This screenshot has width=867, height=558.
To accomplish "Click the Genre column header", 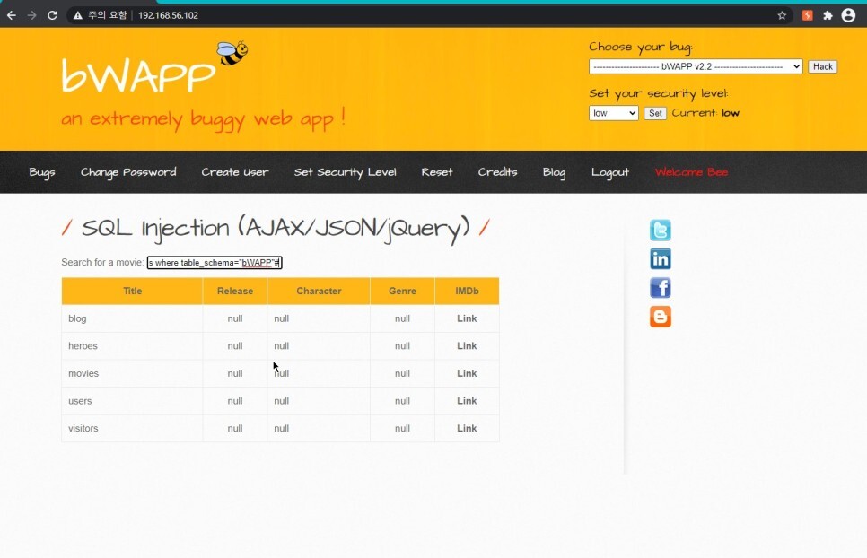I will coord(402,292).
